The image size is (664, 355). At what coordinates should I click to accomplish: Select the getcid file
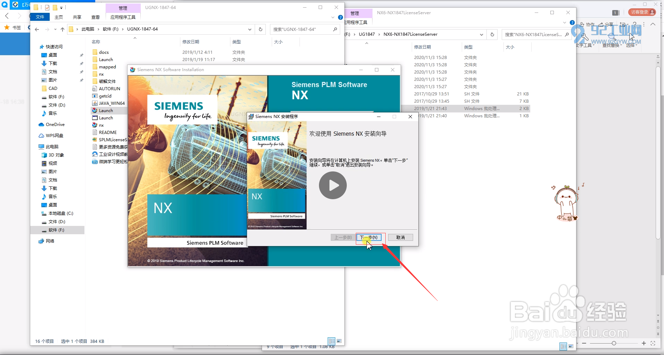[105, 96]
